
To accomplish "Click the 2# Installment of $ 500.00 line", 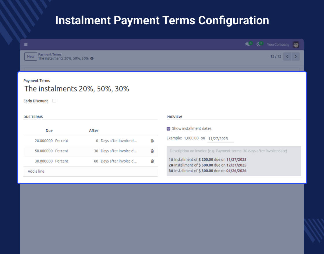I will pyautogui.click(x=207, y=165).
